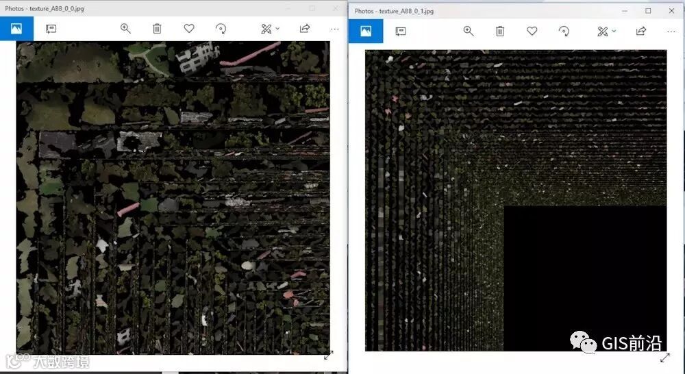685x374 pixels.
Task: Open more options in texture_AB8_0_1.jpg window
Action: coord(671,32)
